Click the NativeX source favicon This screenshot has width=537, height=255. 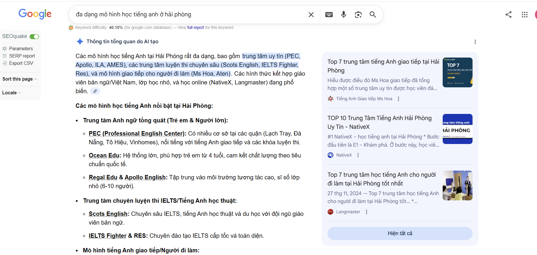click(x=330, y=155)
